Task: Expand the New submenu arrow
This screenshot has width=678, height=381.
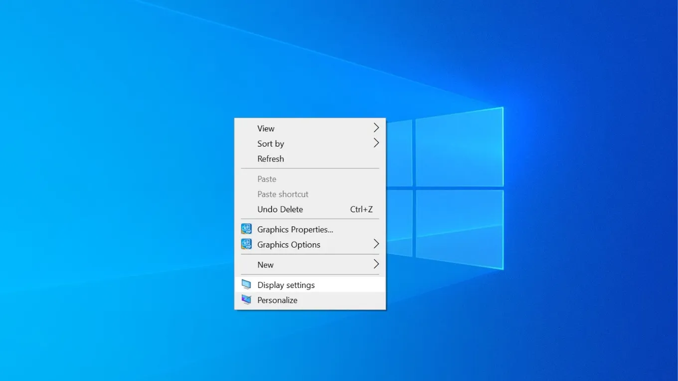Action: pos(376,264)
